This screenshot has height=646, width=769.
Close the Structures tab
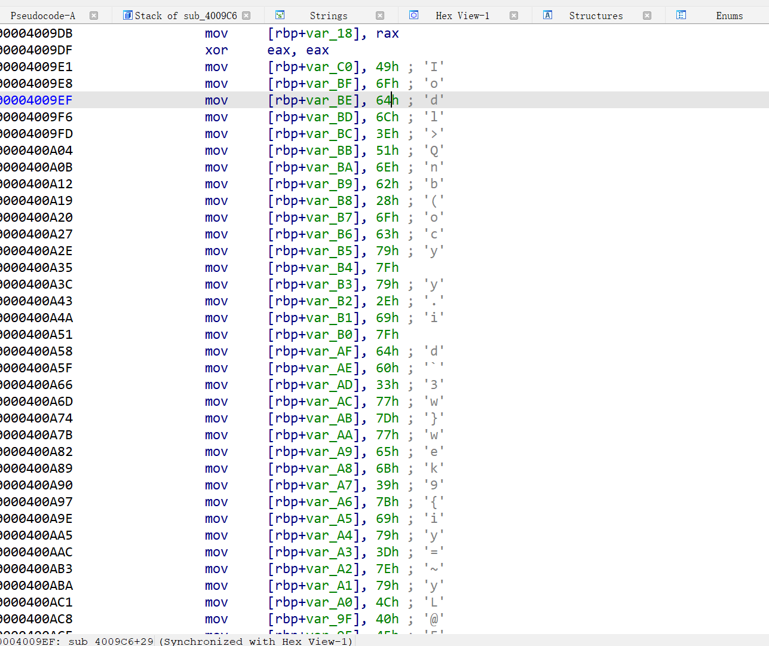[647, 16]
